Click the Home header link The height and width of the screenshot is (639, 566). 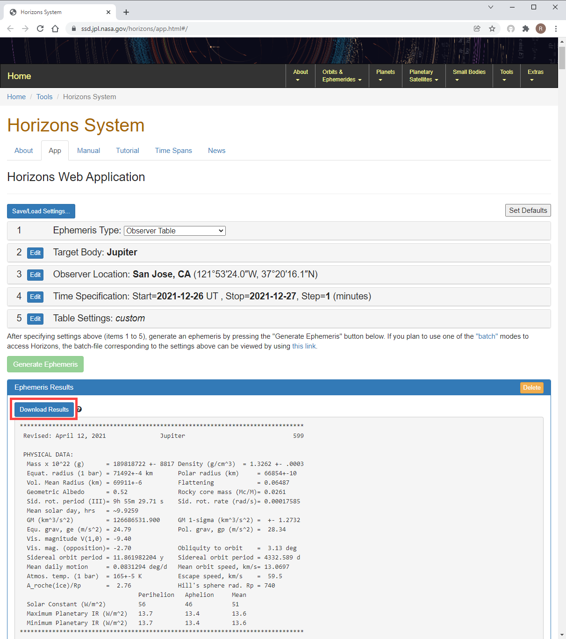(19, 76)
